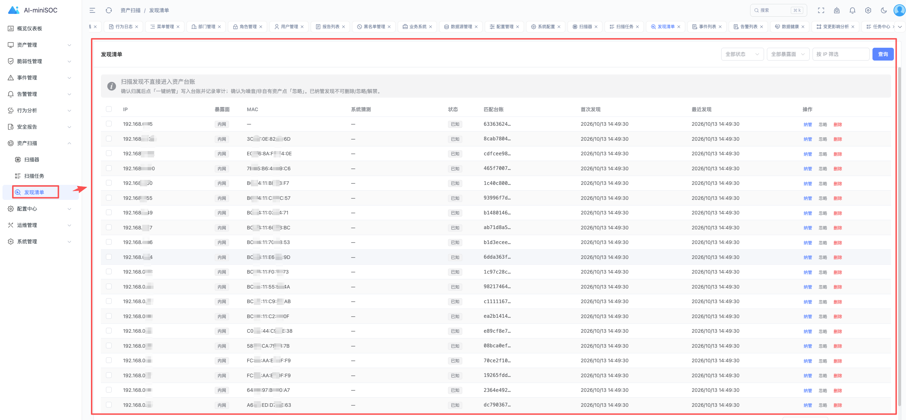The image size is (906, 420).
Task: Select the checkbox for the first IP row
Action: [x=109, y=124]
